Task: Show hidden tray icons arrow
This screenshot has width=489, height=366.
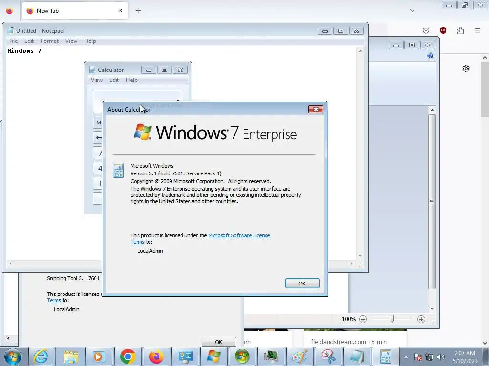Action: (406, 357)
